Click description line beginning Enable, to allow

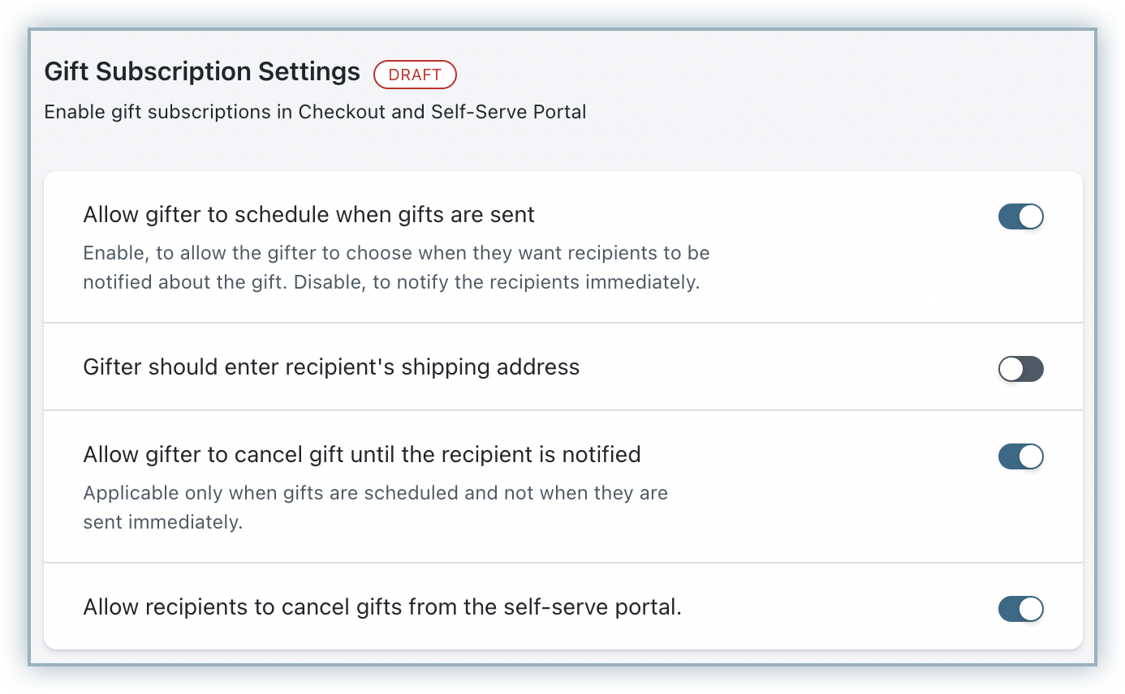396,253
